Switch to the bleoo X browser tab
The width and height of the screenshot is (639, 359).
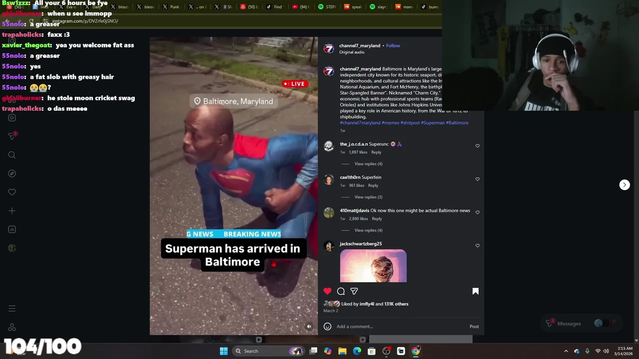pyautogui.click(x=144, y=7)
